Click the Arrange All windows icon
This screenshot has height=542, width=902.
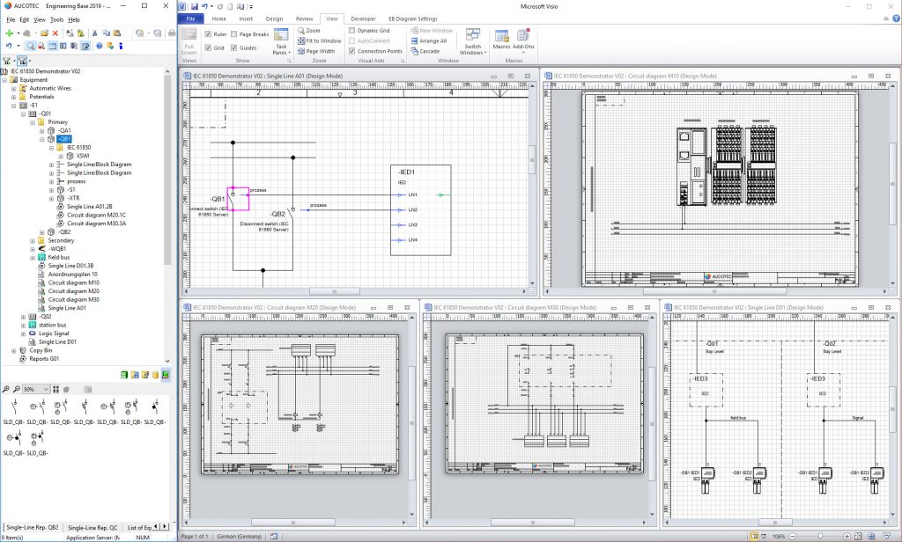tap(428, 40)
